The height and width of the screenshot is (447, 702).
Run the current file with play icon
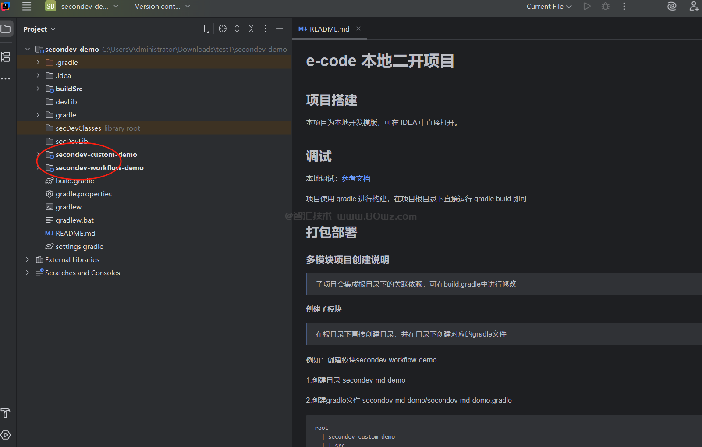(587, 6)
